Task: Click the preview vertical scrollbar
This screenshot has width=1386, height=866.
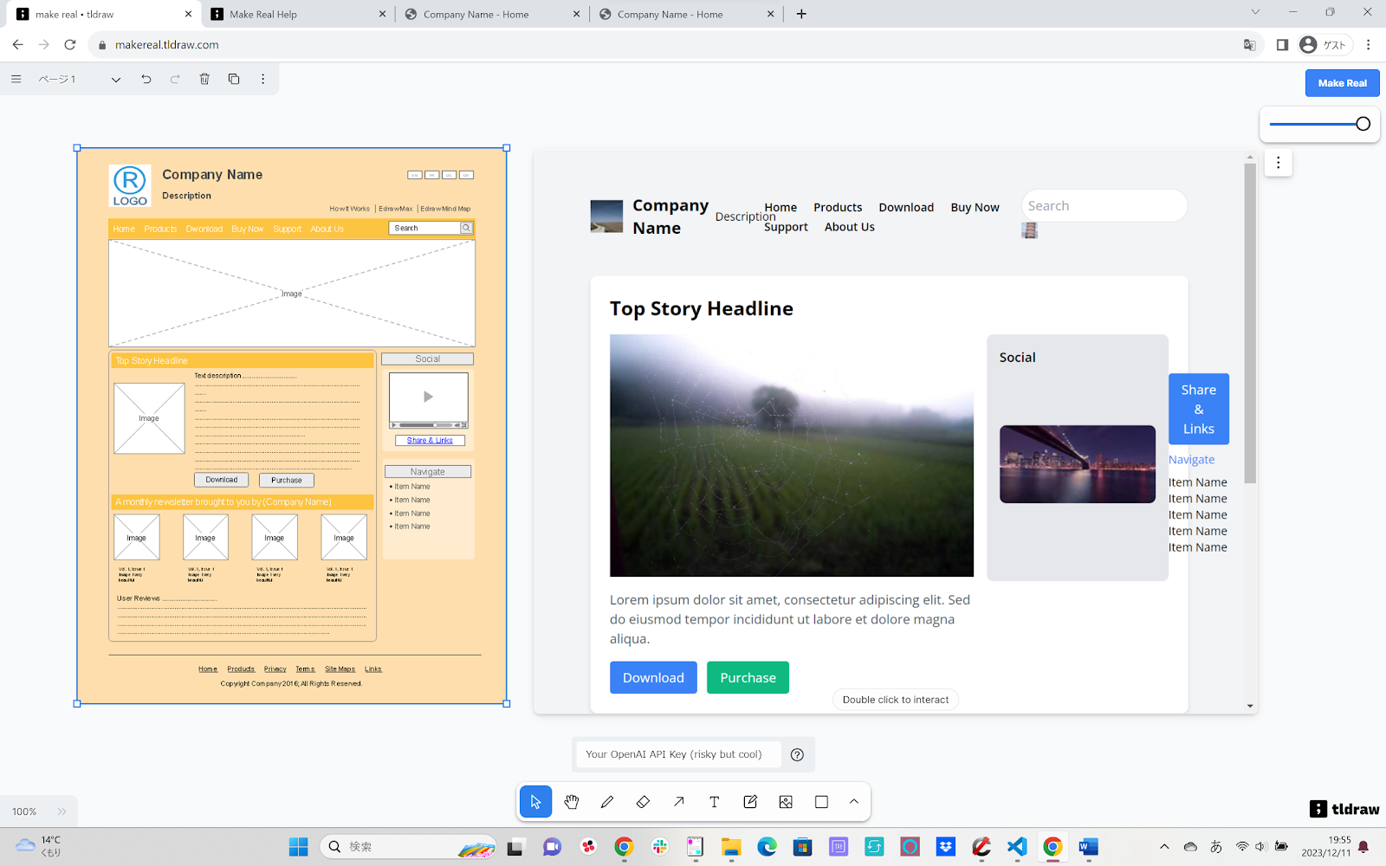Action: 1250,323
